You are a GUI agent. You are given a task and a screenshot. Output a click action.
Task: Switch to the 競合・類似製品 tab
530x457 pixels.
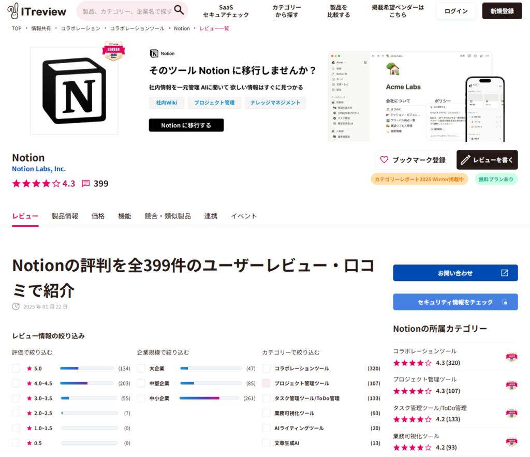[168, 216]
